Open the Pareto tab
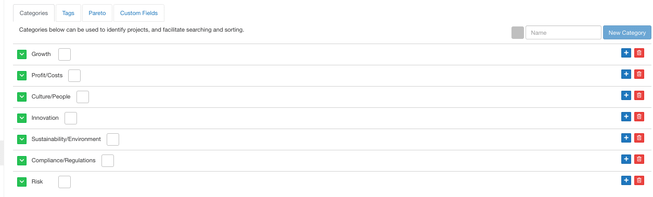Viewport: 653px width, 197px height. [97, 13]
